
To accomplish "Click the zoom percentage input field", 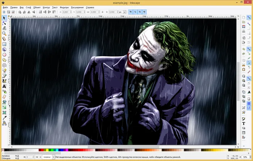I will 245,157.
